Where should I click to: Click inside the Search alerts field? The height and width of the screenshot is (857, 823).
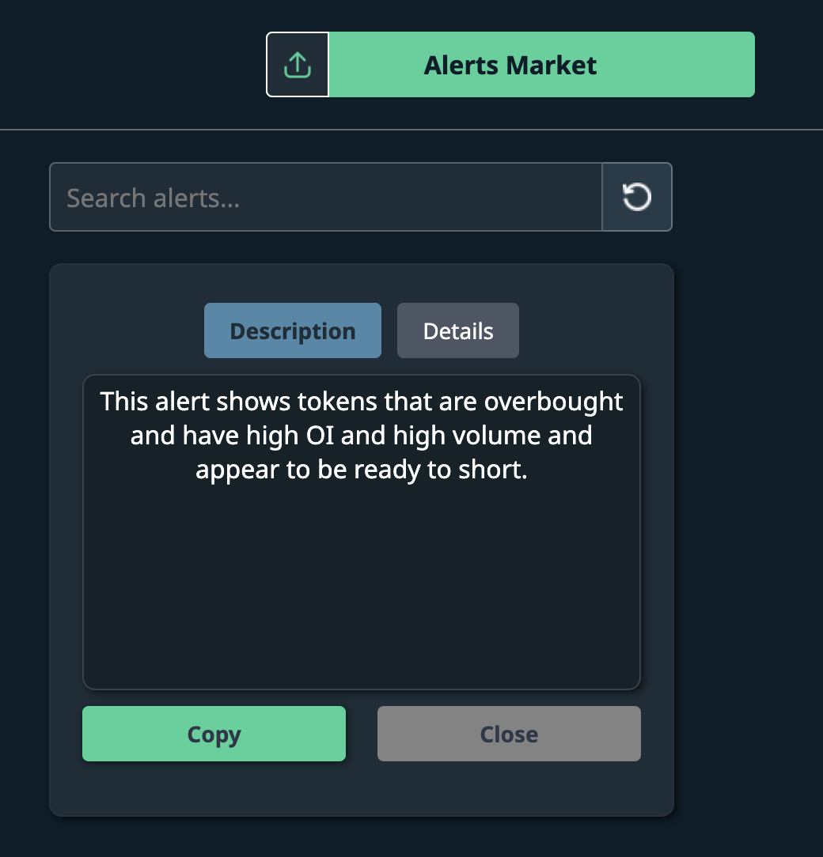(325, 197)
